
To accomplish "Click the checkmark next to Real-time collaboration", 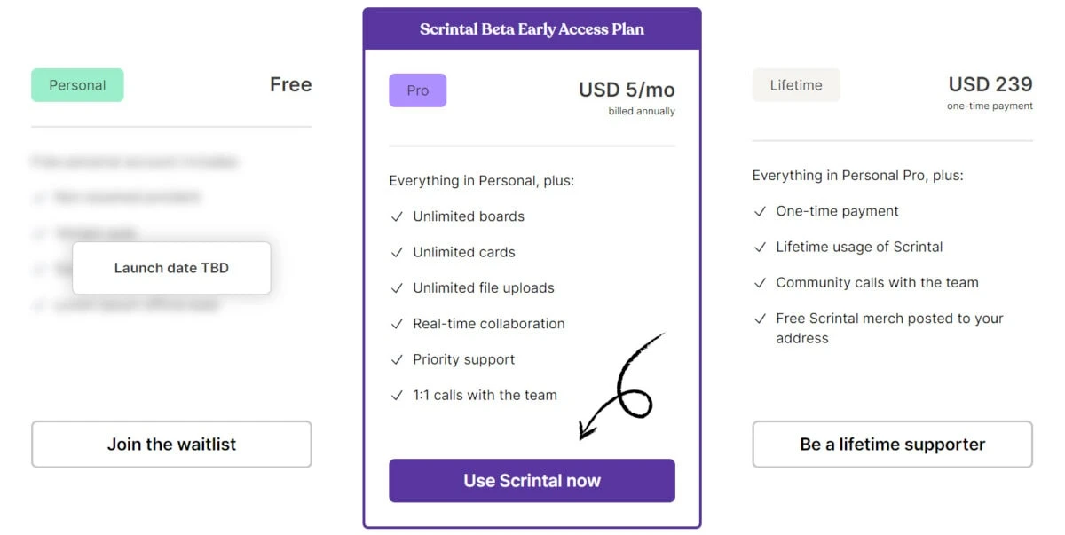I will click(x=397, y=324).
